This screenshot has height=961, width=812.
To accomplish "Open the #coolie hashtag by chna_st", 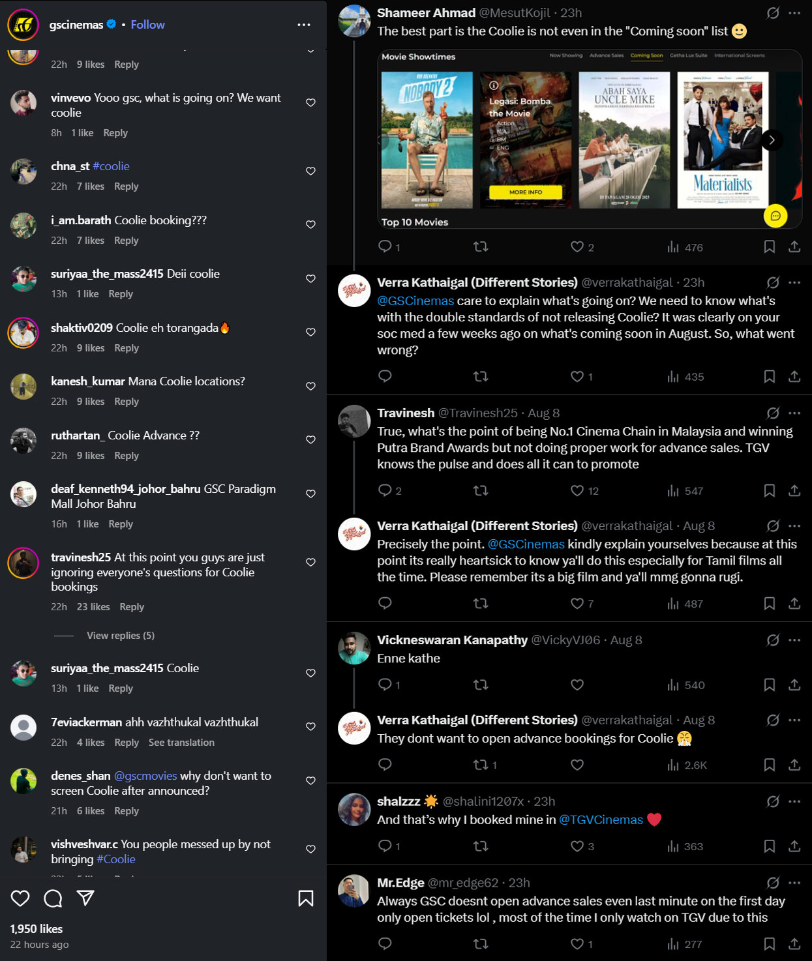I will tap(111, 166).
